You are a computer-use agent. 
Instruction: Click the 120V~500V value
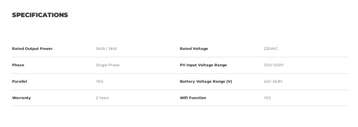point(273,65)
